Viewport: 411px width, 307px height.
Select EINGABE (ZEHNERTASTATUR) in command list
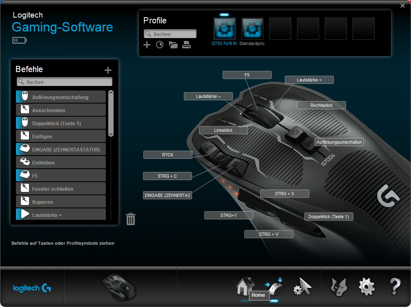tap(61, 149)
